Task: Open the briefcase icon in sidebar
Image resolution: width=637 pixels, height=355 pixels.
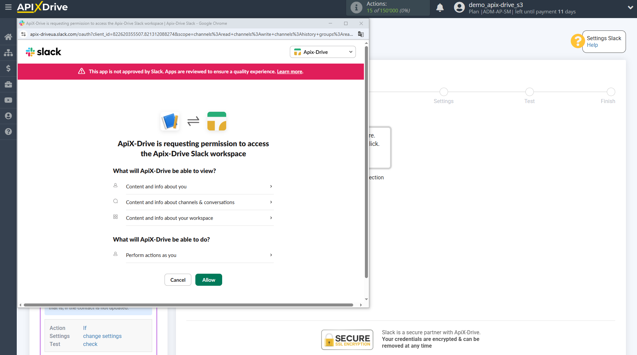Action: pos(8,84)
